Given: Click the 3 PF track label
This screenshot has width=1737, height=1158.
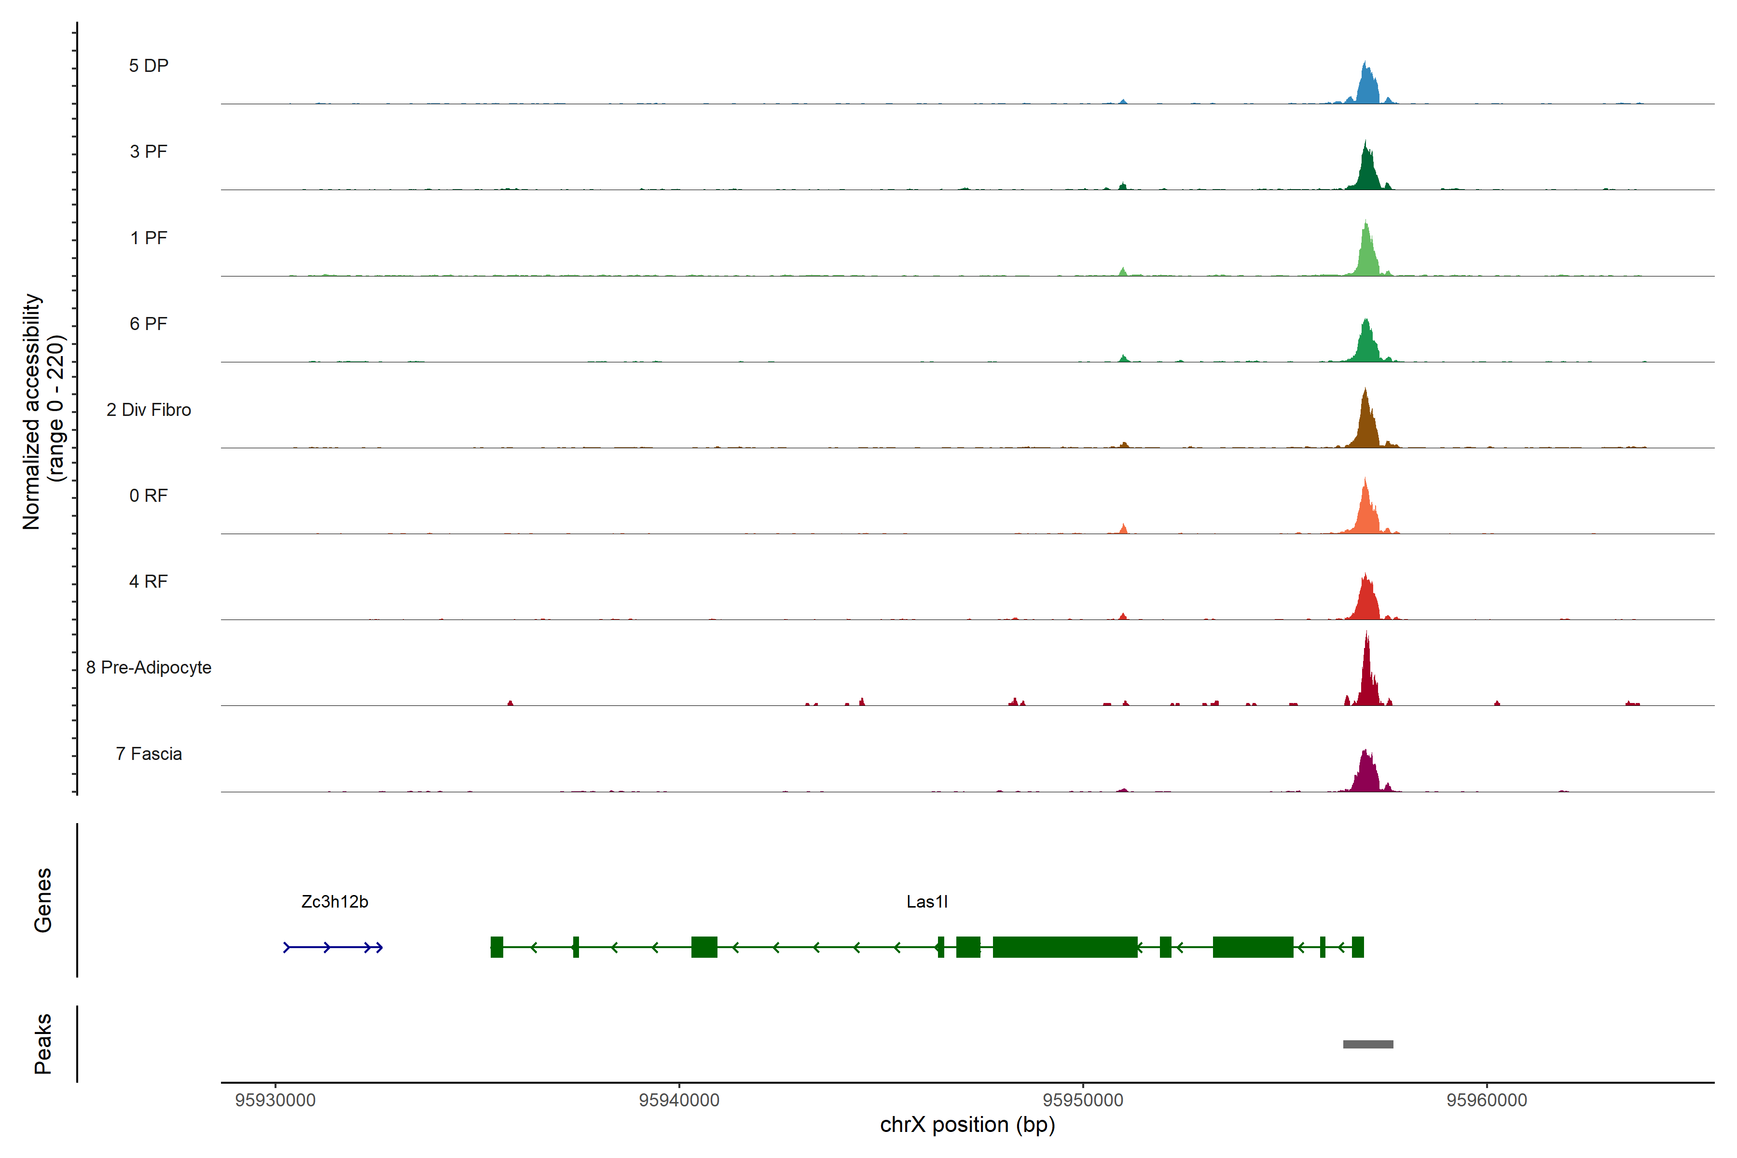Looking at the screenshot, I should [149, 152].
